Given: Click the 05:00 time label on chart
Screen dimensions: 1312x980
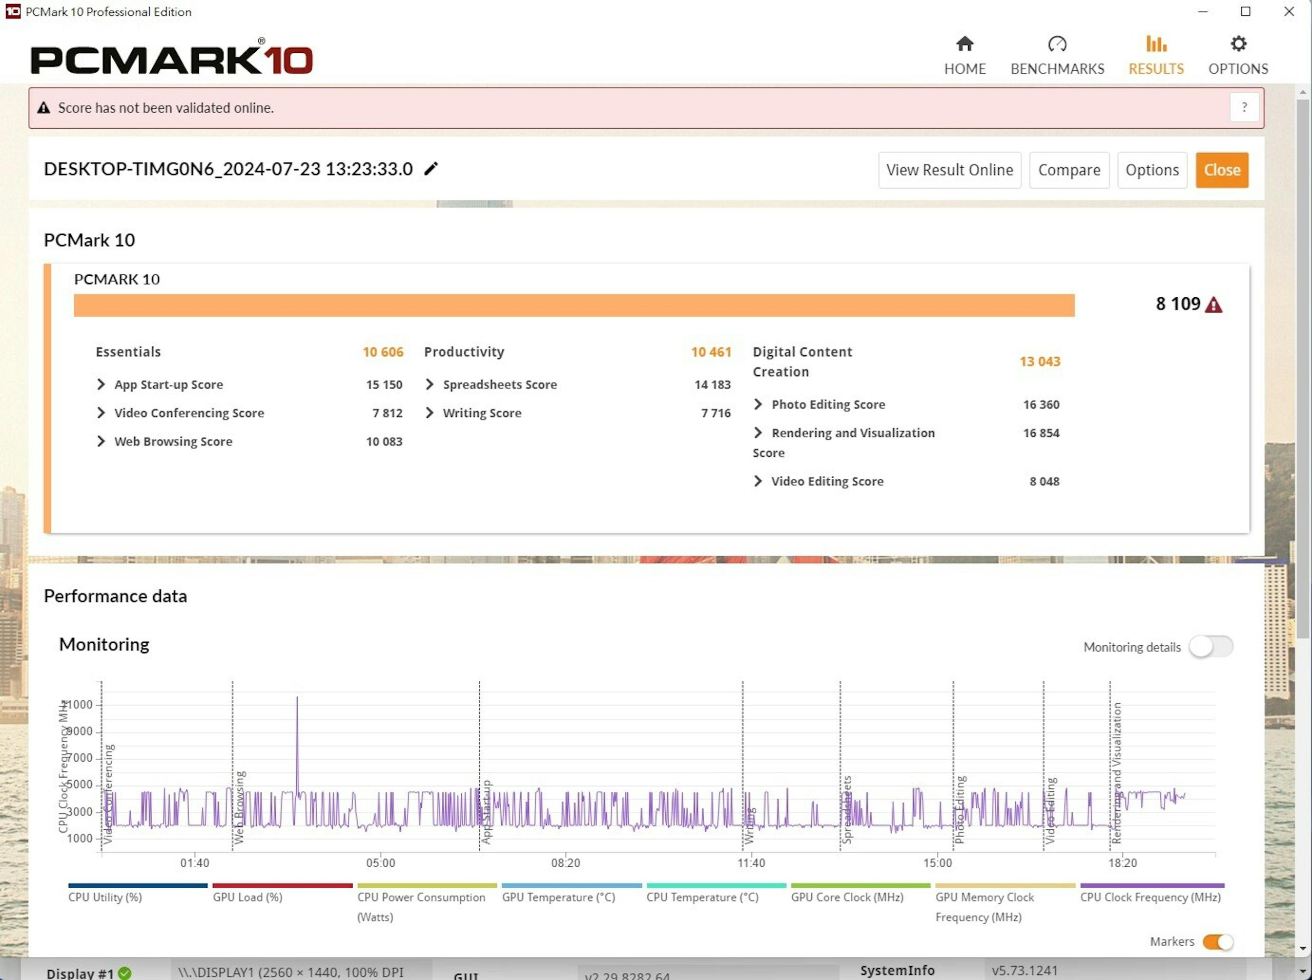Looking at the screenshot, I should pyautogui.click(x=380, y=863).
